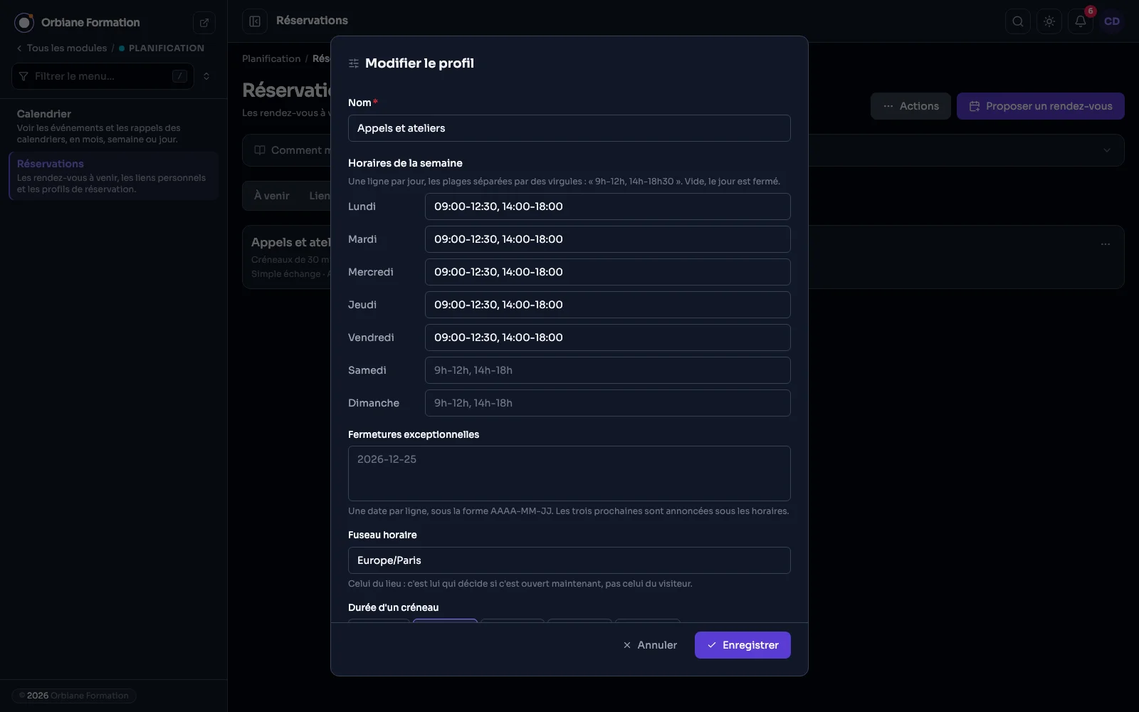Click the Orblane Formation logo
1139x712 pixels.
24,23
